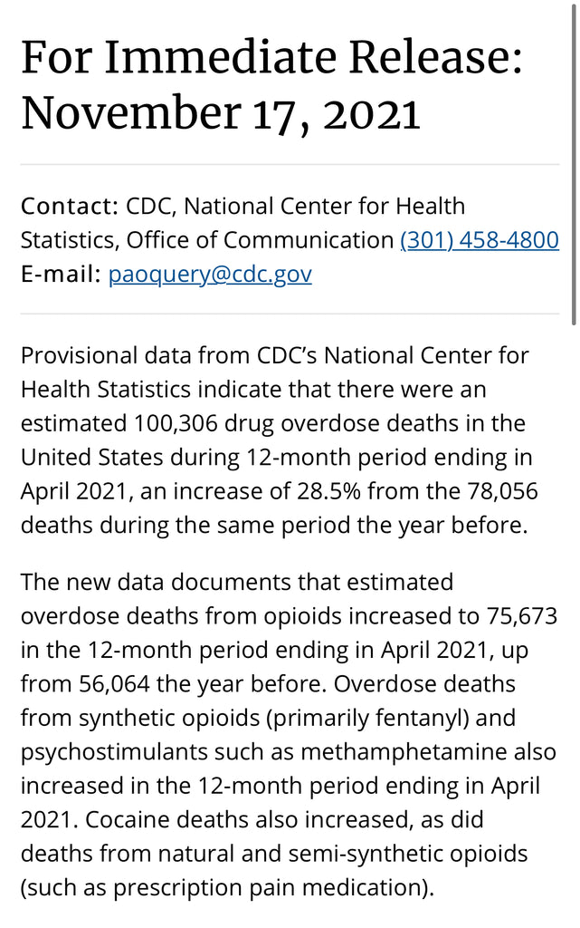This screenshot has width=580, height=928.
Task: Click the "E-mail:" label text
Action: (x=61, y=274)
